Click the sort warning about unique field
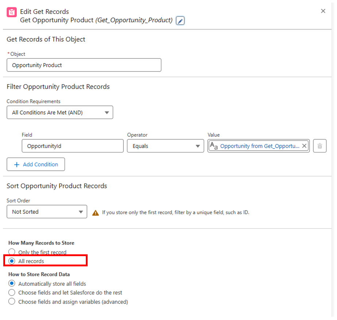 (176, 212)
